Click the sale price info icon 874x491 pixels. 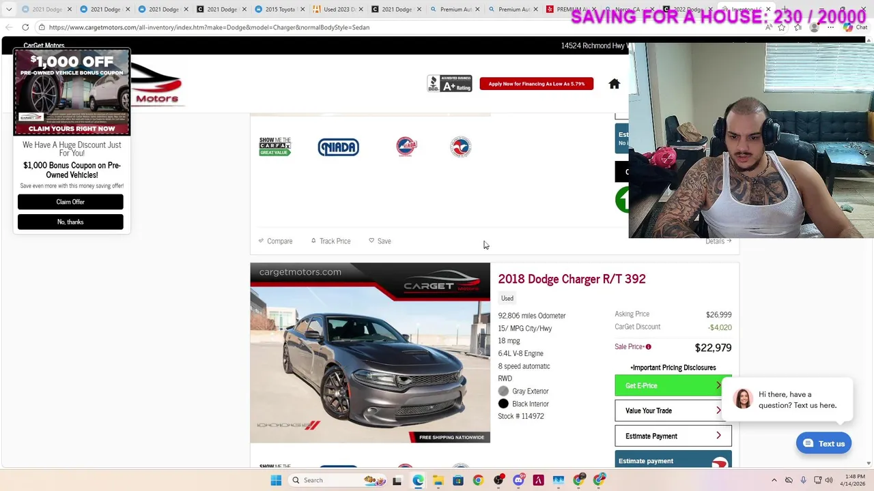[x=648, y=347]
